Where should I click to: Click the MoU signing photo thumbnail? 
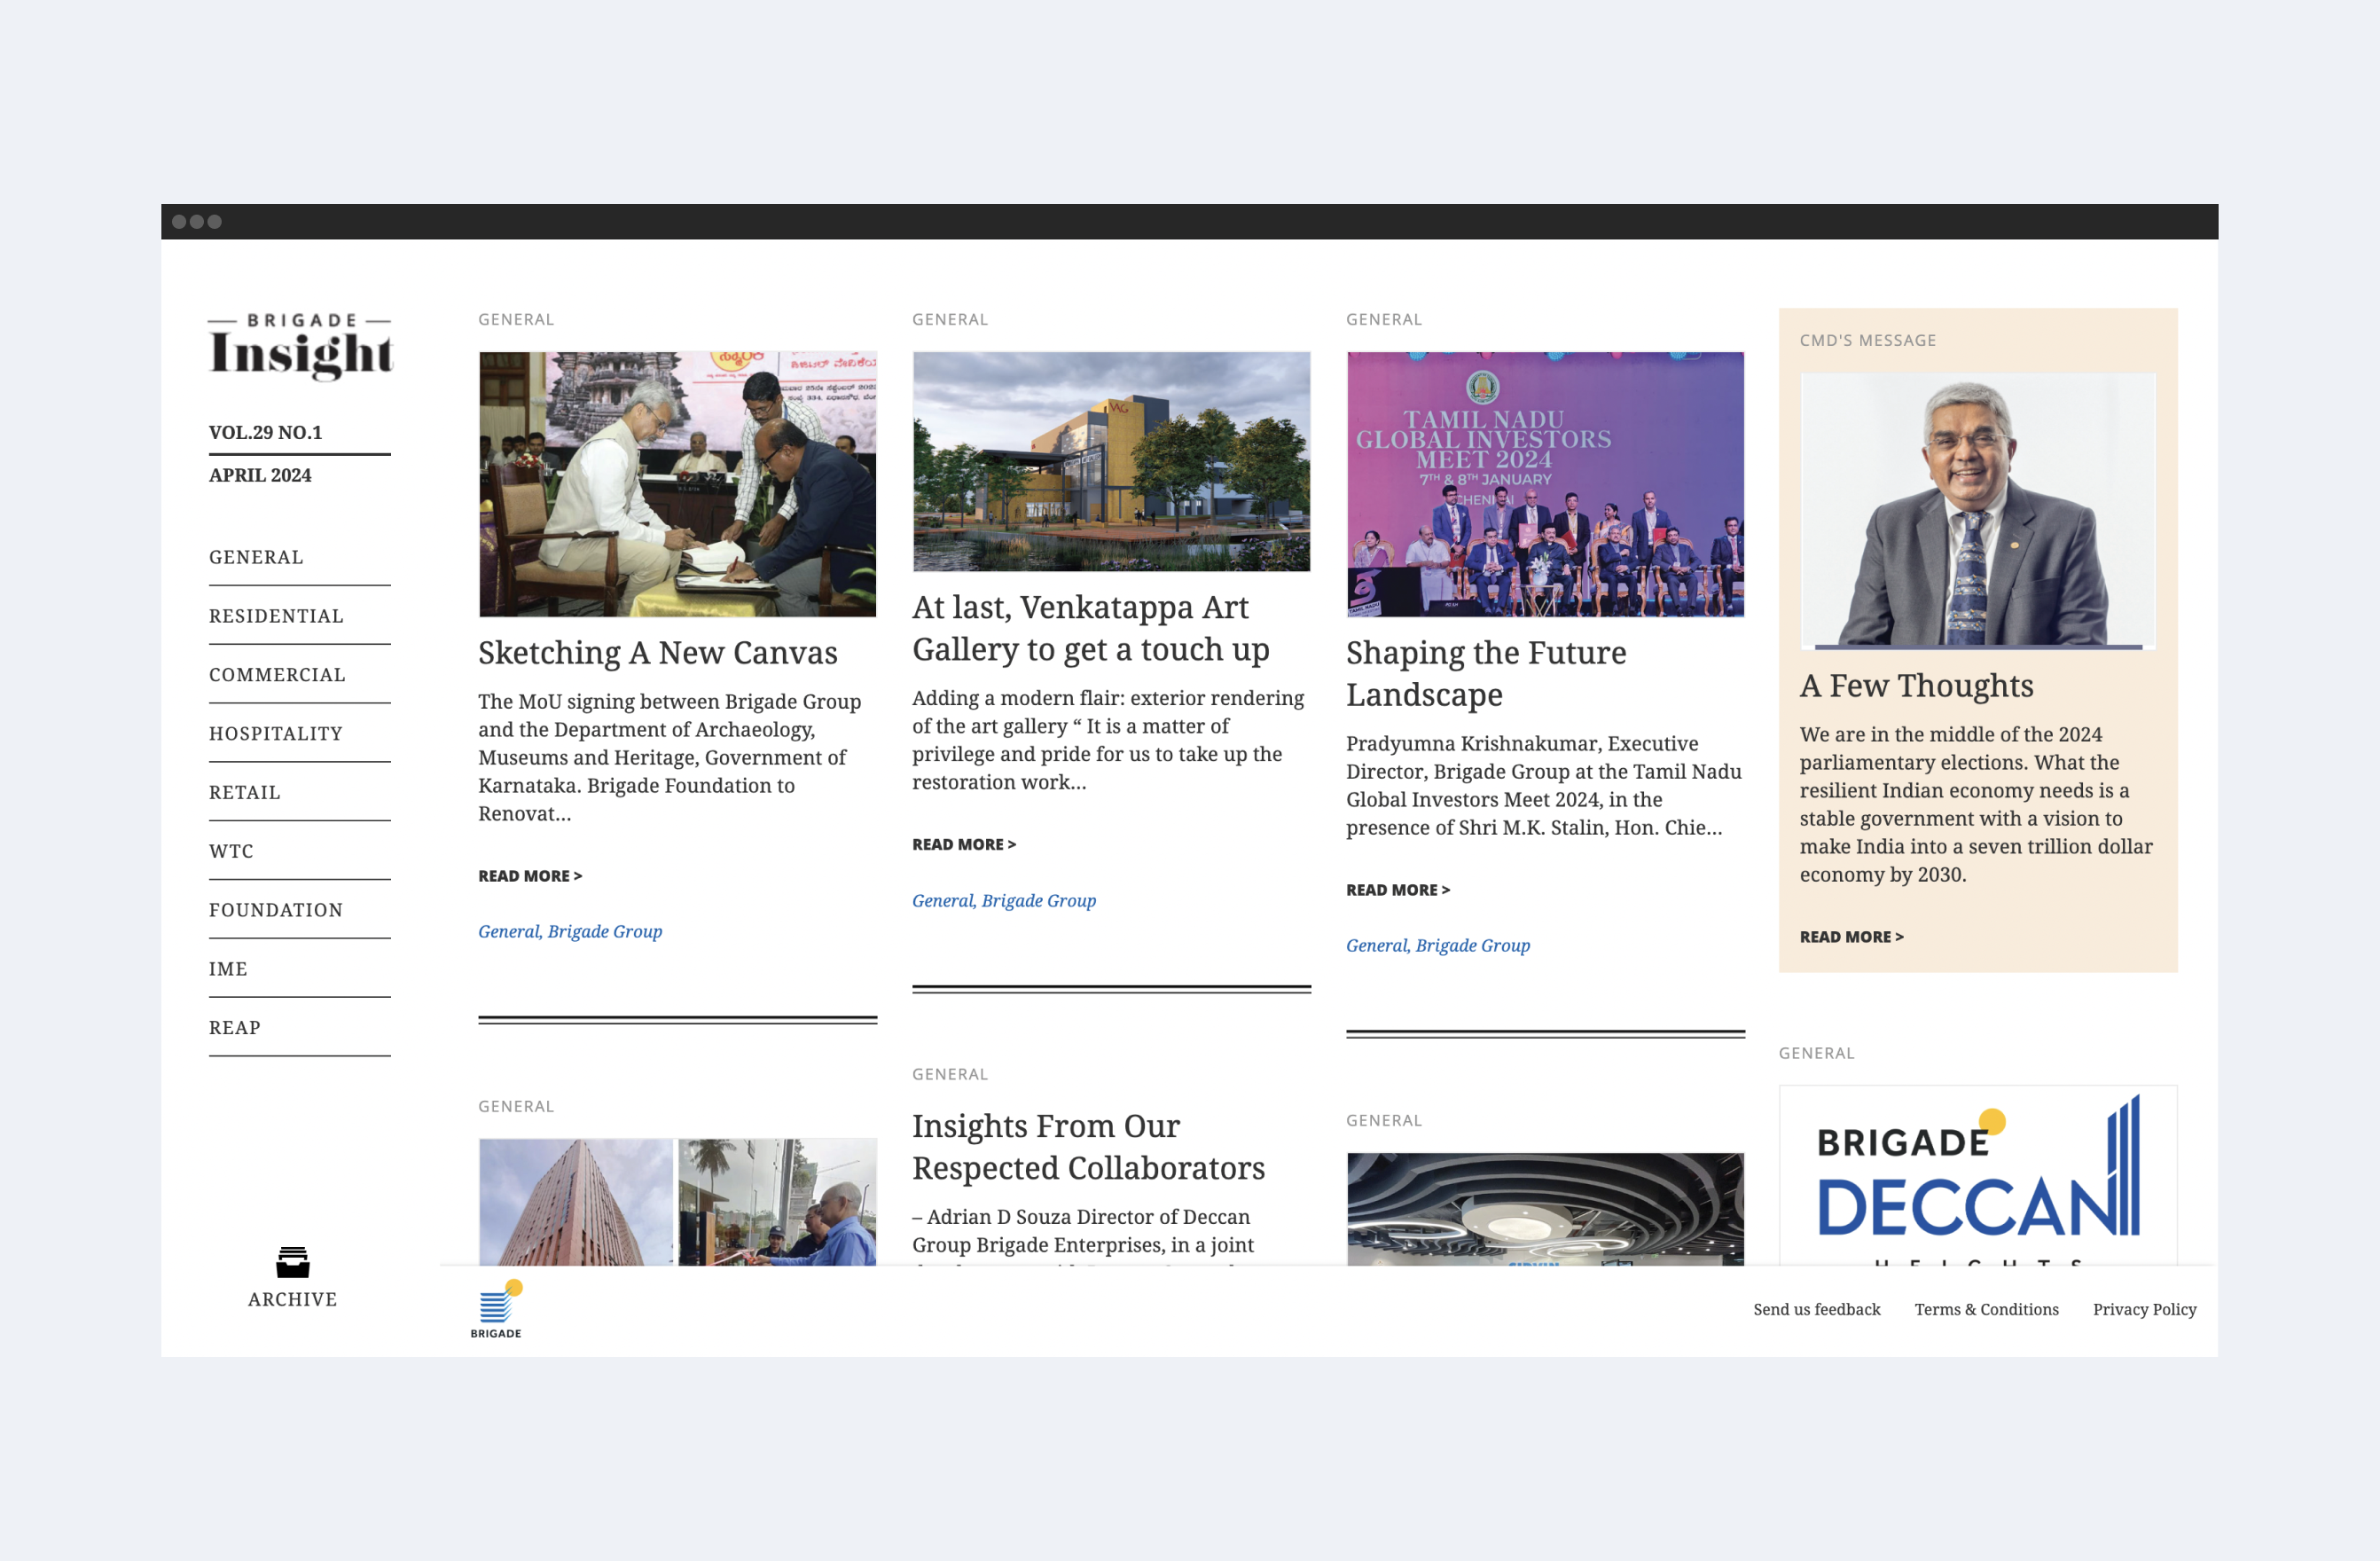click(678, 484)
